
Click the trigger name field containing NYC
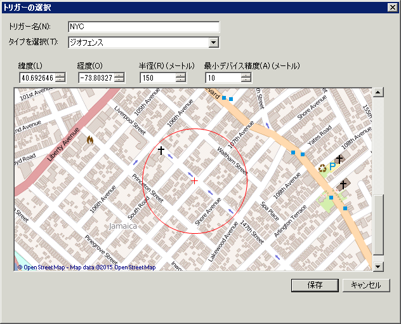pos(143,27)
